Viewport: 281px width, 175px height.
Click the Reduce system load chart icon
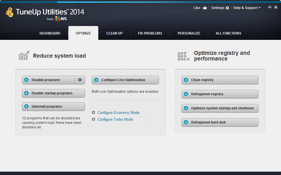click(24, 55)
